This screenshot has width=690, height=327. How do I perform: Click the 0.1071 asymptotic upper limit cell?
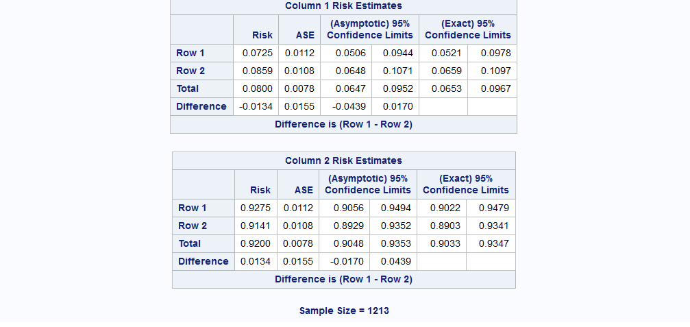point(397,71)
